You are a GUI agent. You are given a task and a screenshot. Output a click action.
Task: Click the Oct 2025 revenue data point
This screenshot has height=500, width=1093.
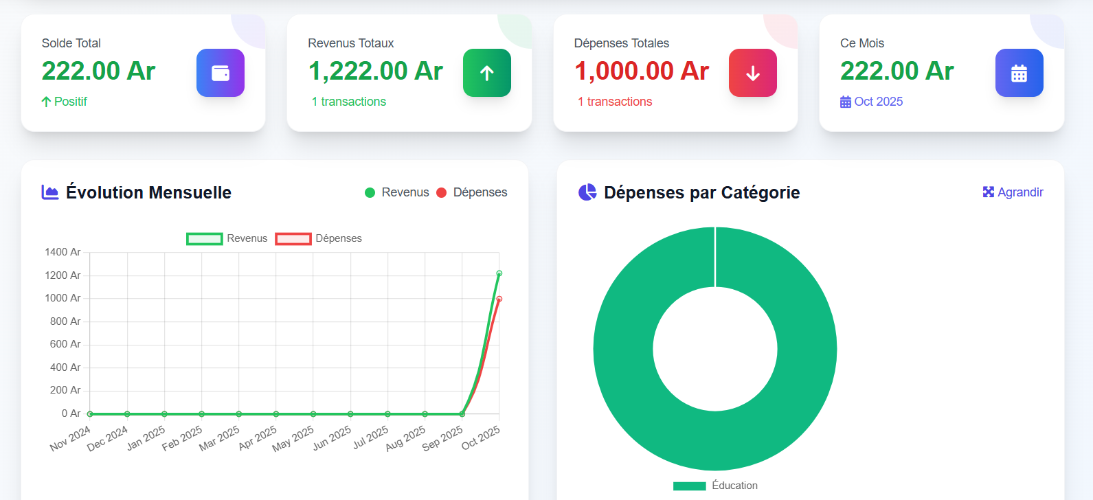[x=499, y=273]
